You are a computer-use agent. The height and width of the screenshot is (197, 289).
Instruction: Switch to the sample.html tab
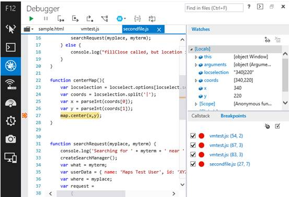(x=51, y=29)
